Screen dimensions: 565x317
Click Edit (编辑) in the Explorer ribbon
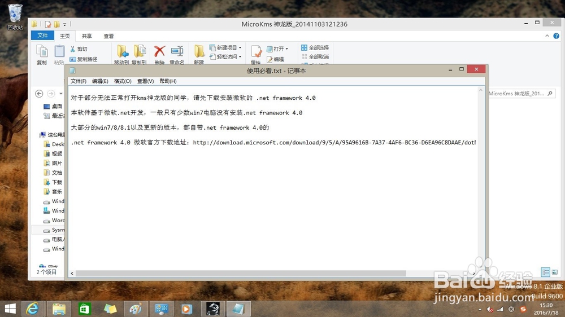pos(275,59)
